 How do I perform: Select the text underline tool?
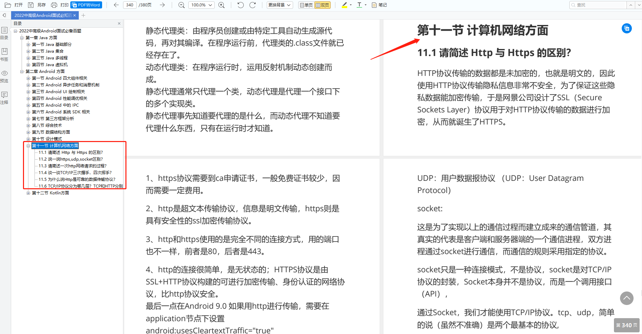click(x=359, y=5)
